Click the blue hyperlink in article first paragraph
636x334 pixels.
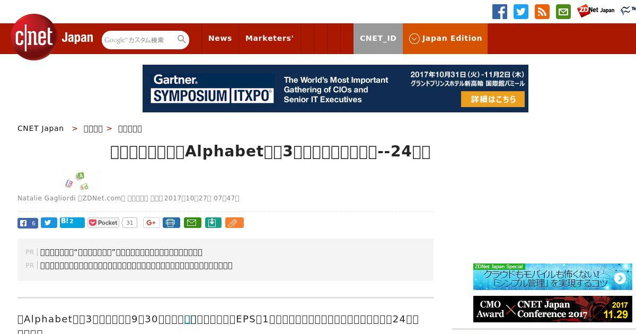point(187,319)
